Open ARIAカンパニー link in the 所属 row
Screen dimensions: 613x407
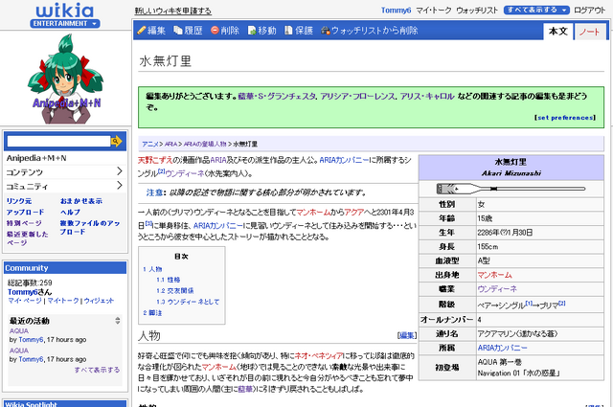tap(502, 348)
